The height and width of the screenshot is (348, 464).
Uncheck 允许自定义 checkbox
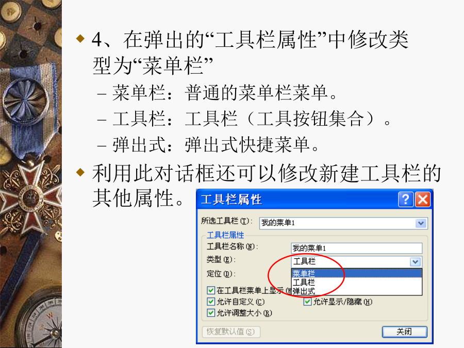click(x=211, y=302)
